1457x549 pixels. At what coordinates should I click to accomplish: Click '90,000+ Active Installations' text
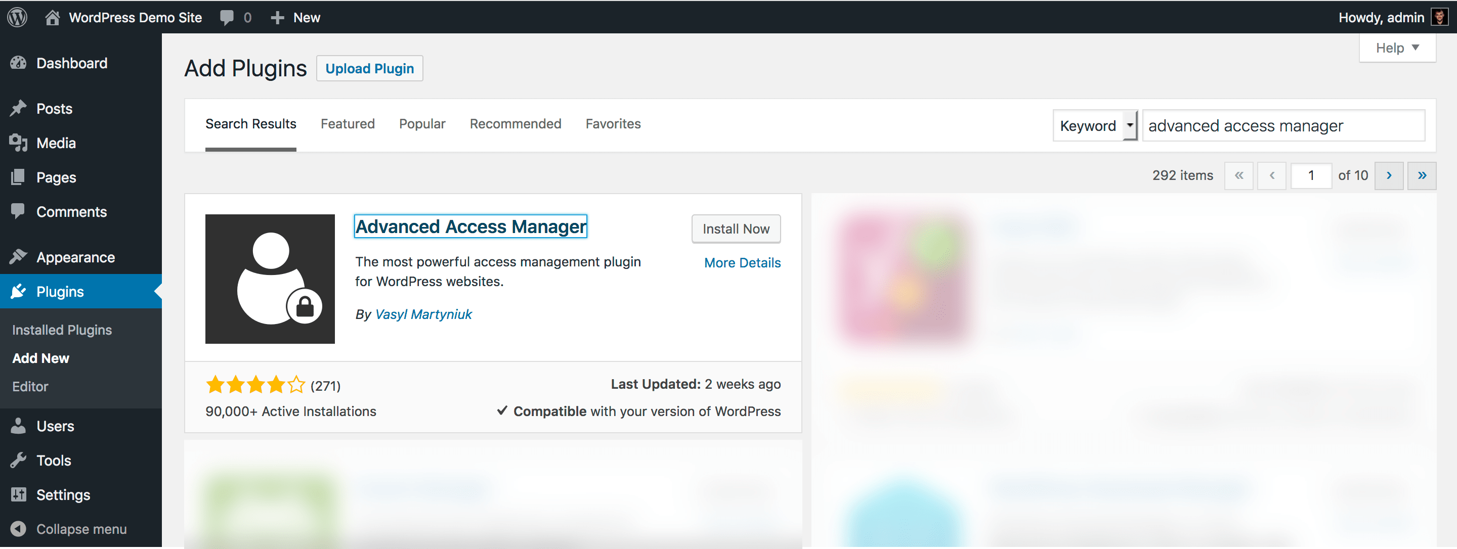(x=291, y=411)
